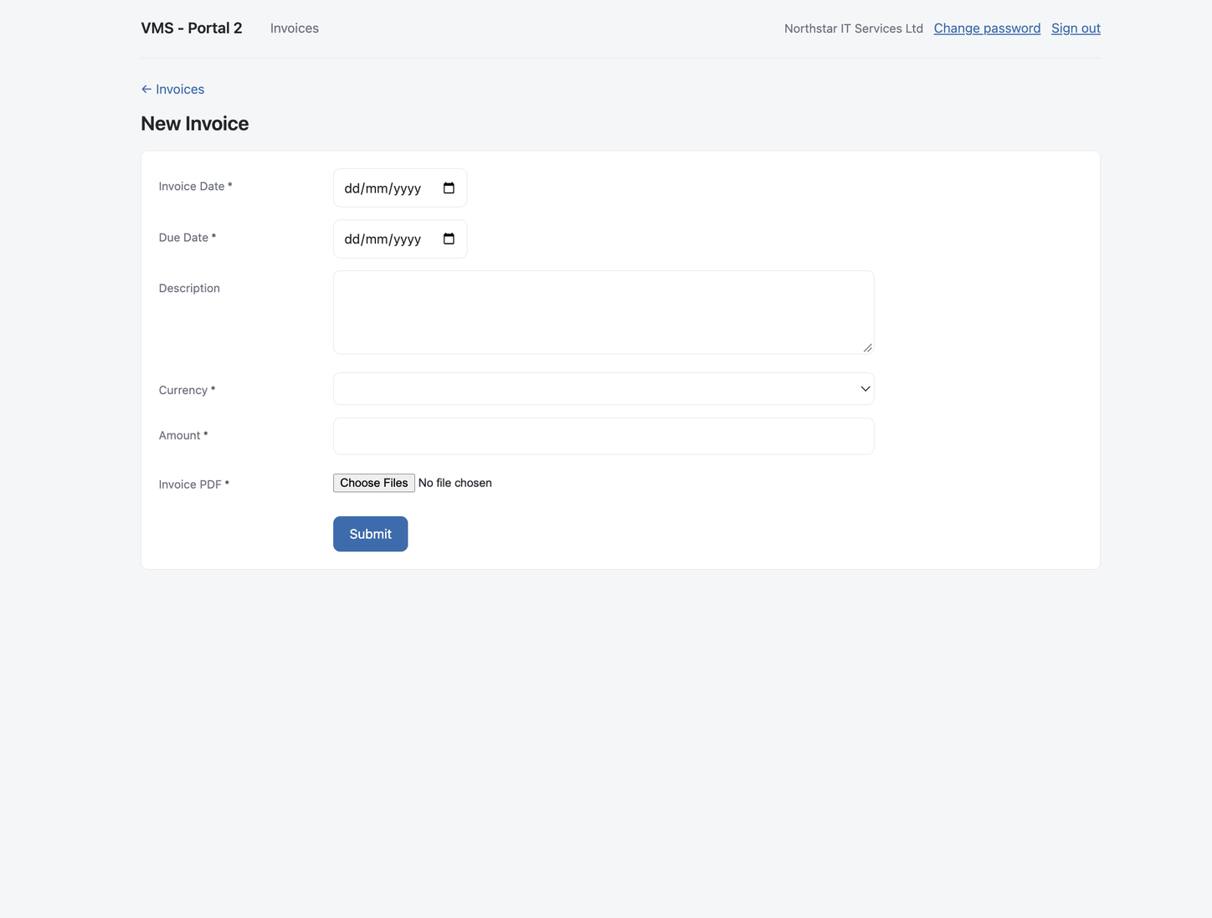The image size is (1212, 918).
Task: Click the Currency label
Action: pyautogui.click(x=187, y=390)
